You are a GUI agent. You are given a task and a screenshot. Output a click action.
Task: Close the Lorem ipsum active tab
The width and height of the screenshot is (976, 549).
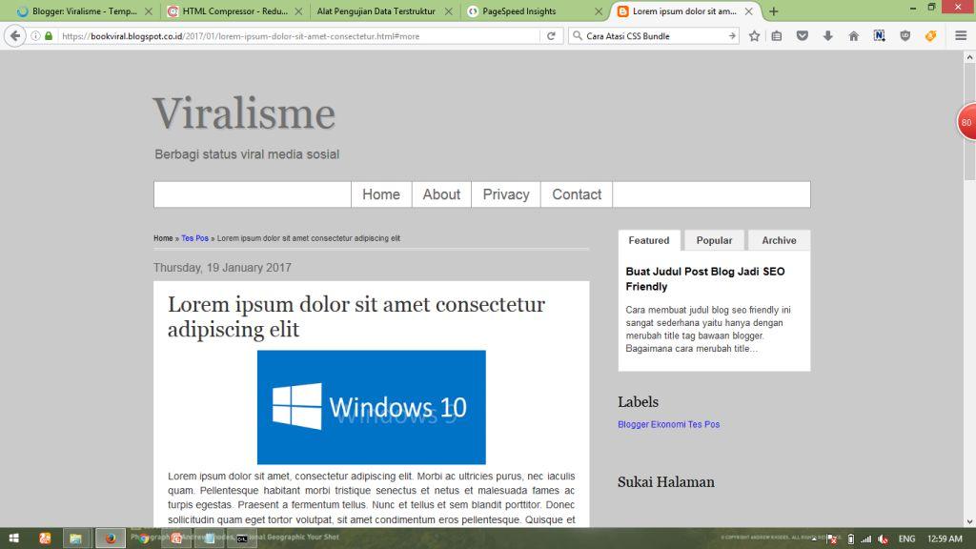coord(749,11)
